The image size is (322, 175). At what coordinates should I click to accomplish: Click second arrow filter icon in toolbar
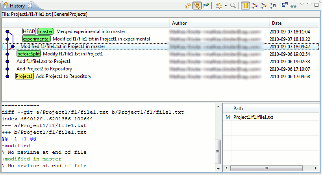coord(263,6)
